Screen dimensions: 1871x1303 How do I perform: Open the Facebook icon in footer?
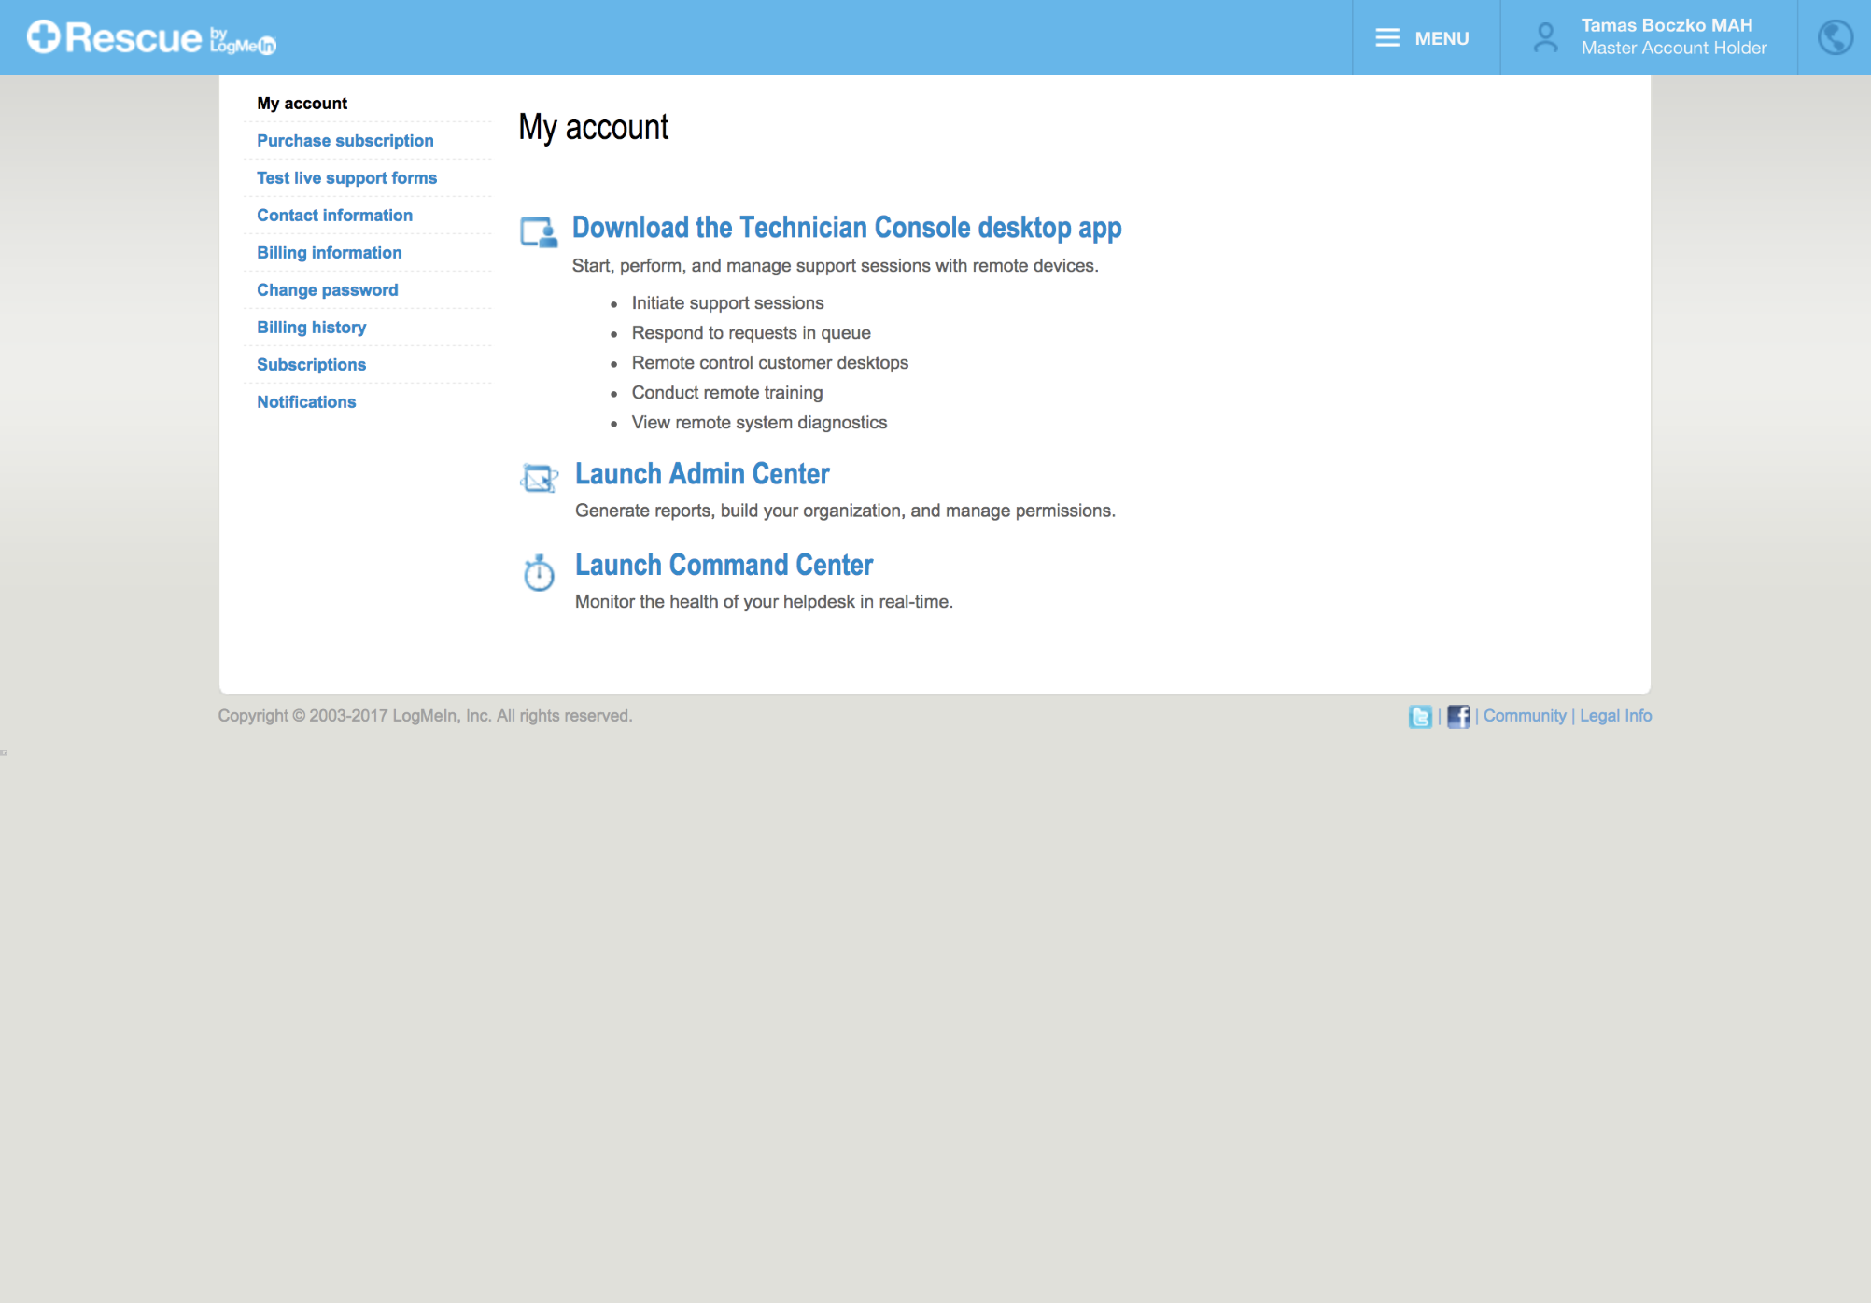pyautogui.click(x=1458, y=716)
